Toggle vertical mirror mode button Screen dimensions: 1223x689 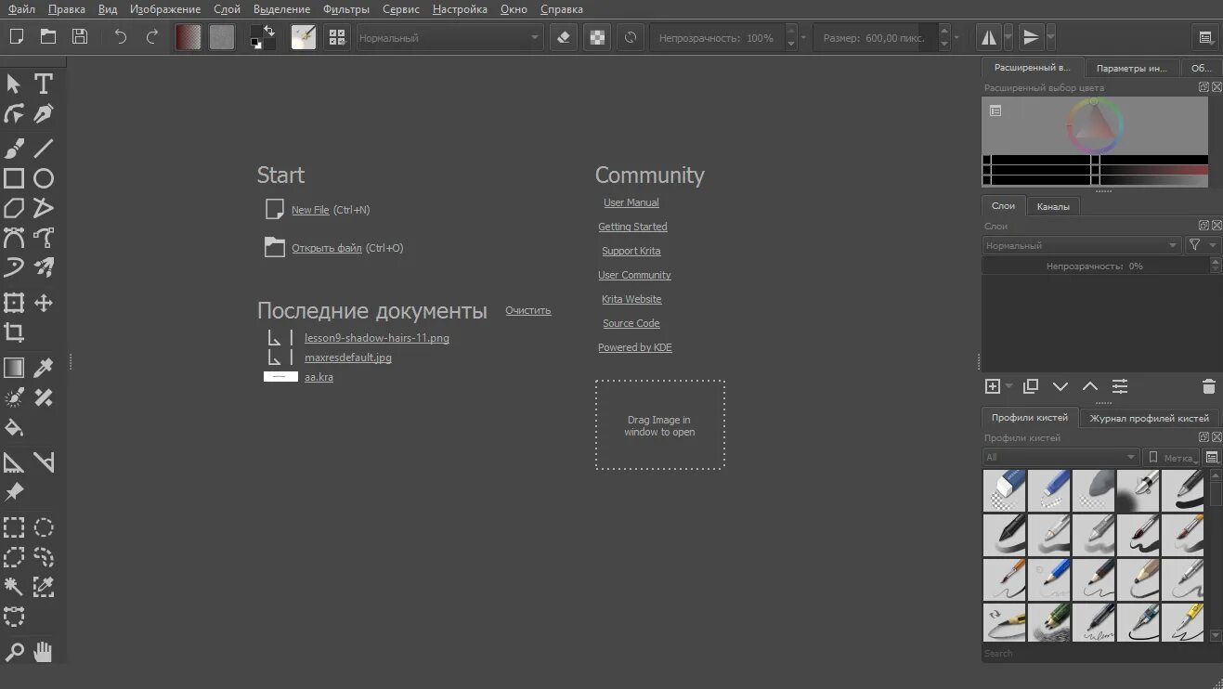pyautogui.click(x=1031, y=38)
